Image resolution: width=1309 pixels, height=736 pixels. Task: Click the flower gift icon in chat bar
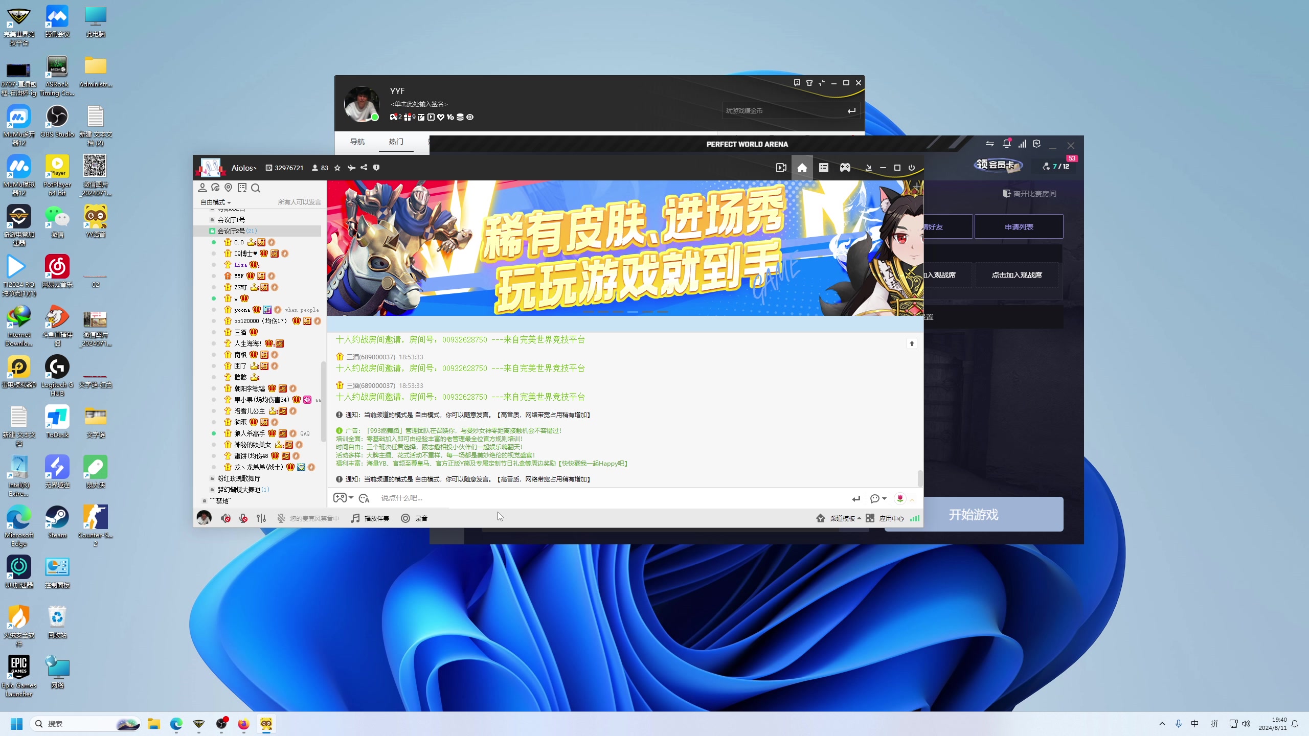[x=900, y=498]
